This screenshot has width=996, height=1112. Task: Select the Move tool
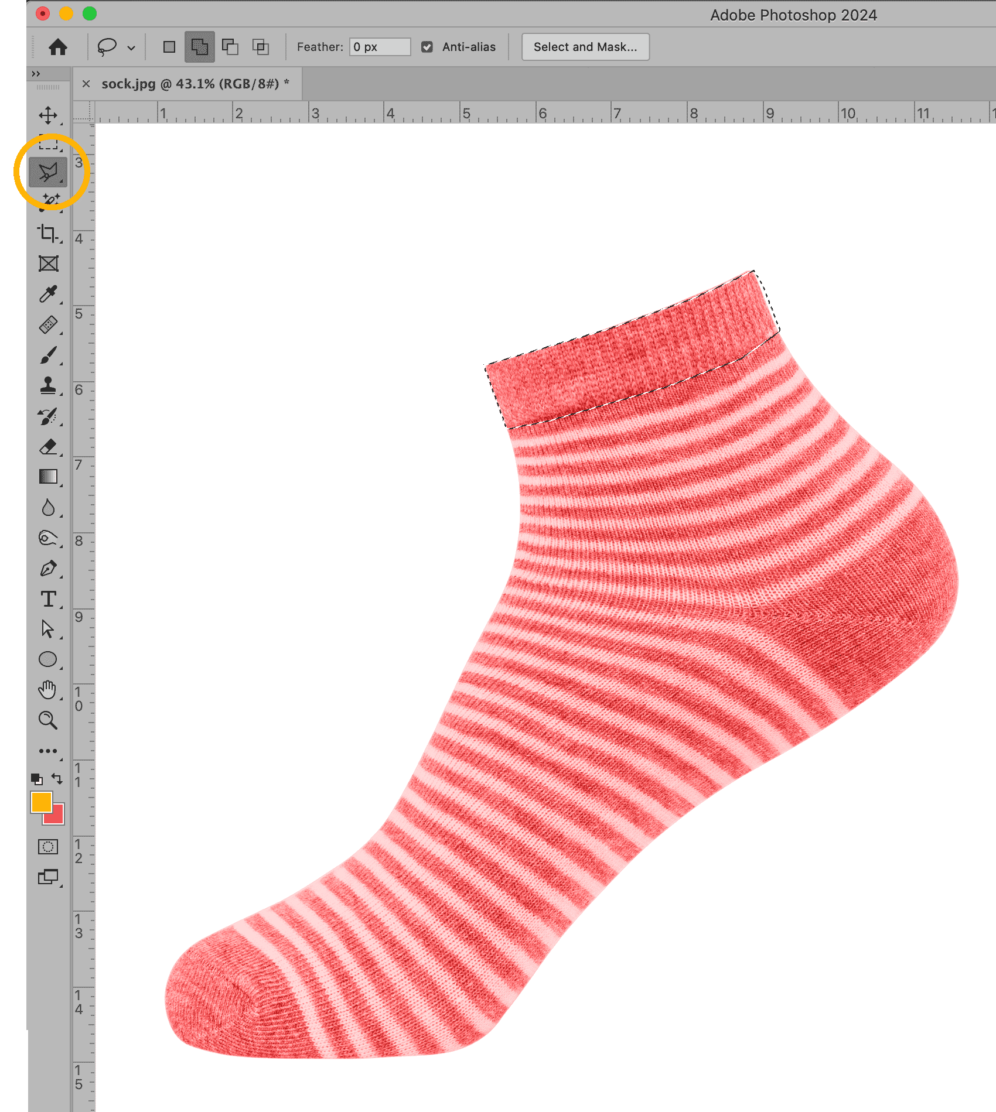tap(48, 115)
